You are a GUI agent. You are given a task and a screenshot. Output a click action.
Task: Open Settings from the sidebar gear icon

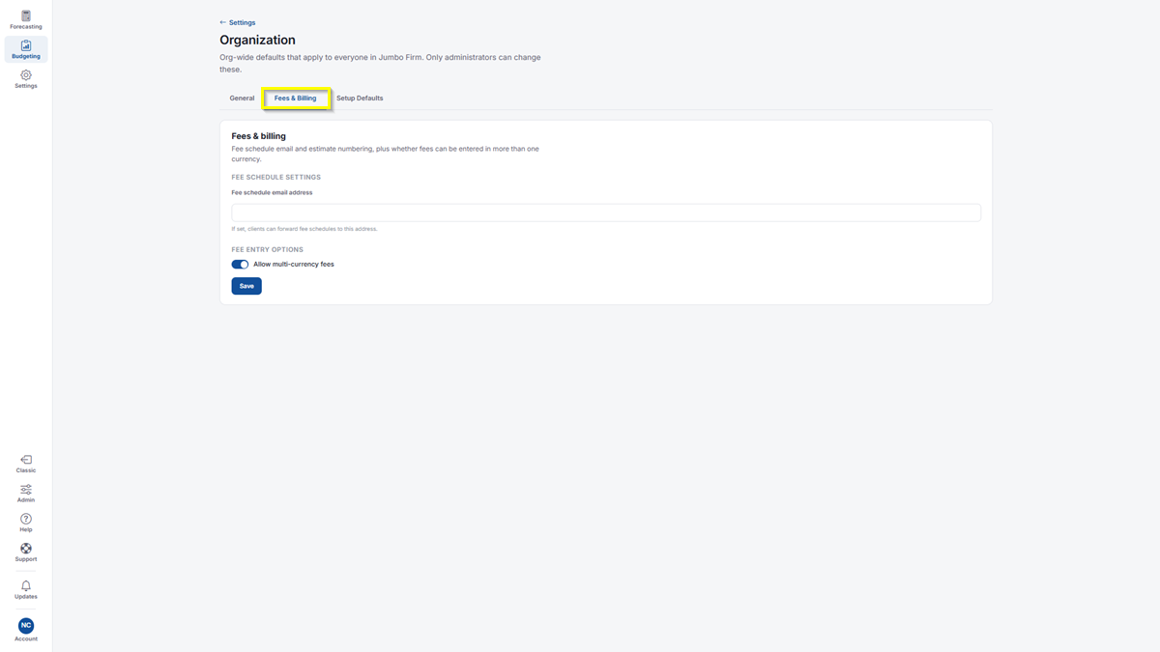tap(26, 79)
